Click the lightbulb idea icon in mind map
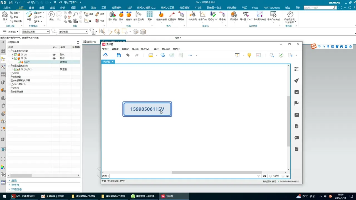Screen dimensions: 356x200 point(249,55)
